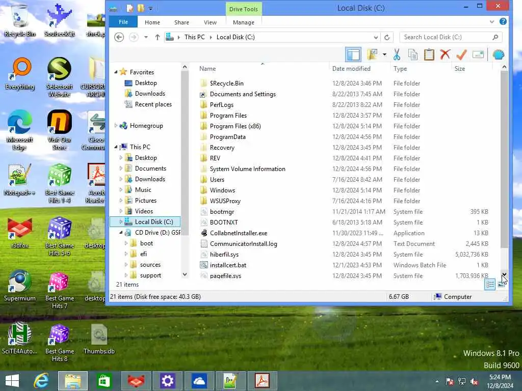Open the folder options dropdown arrow
The width and height of the screenshot is (522, 391).
[x=384, y=54]
